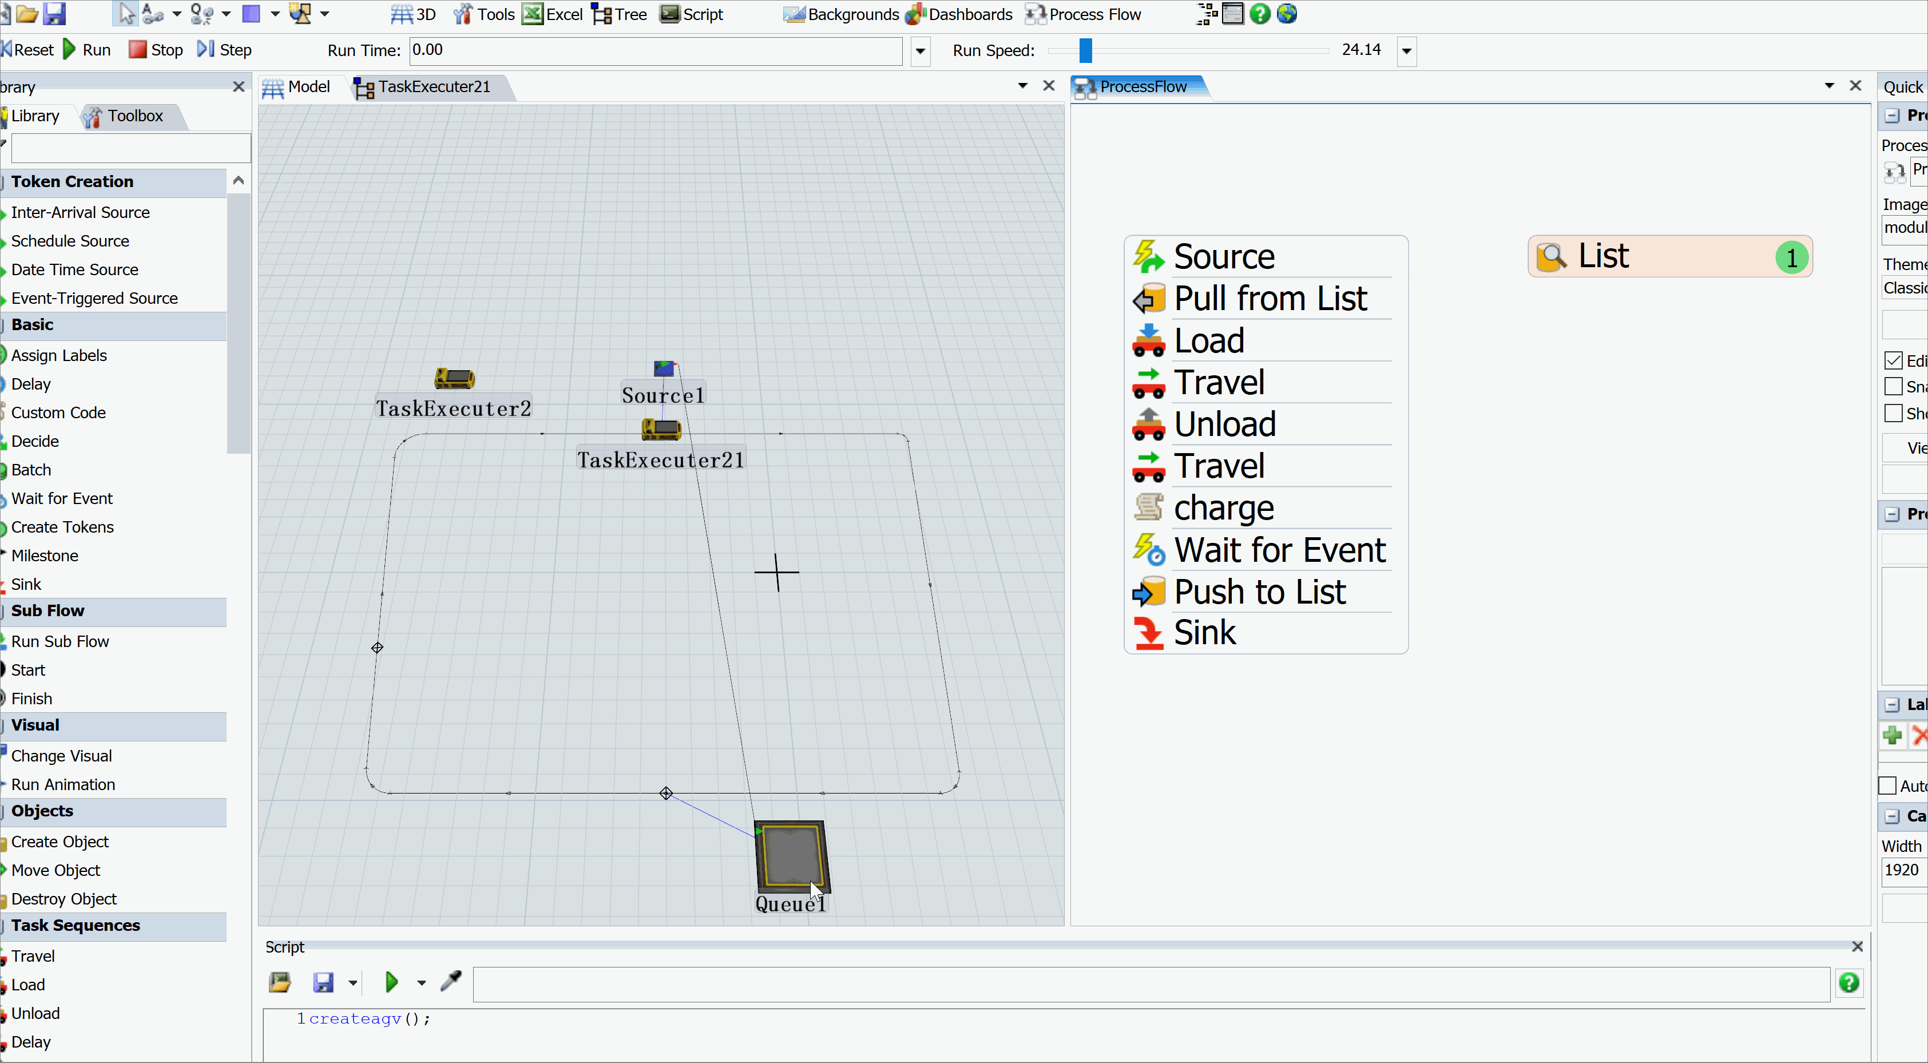1928x1063 pixels.
Task: Click the Run simulation button
Action: click(87, 49)
